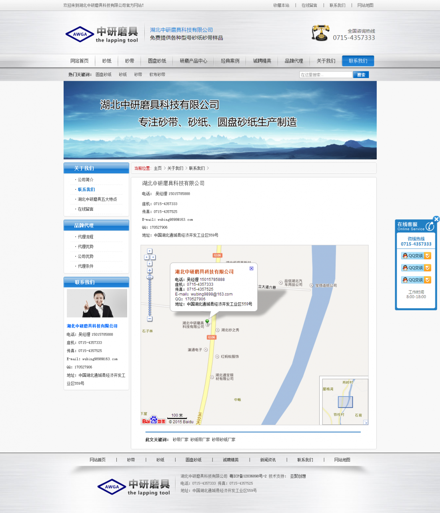The image size is (440, 513).
Task: Close the 在线客服 floating panel
Action: click(x=436, y=219)
